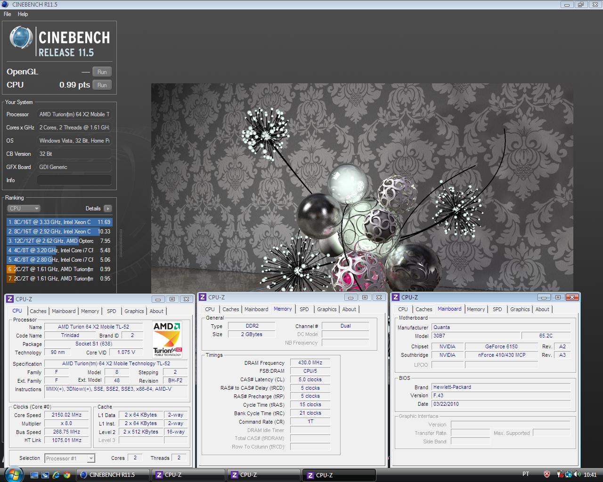The width and height of the screenshot is (603, 482).
Task: Select CPU tab in the Mainboard CPU-Z window
Action: (x=403, y=309)
